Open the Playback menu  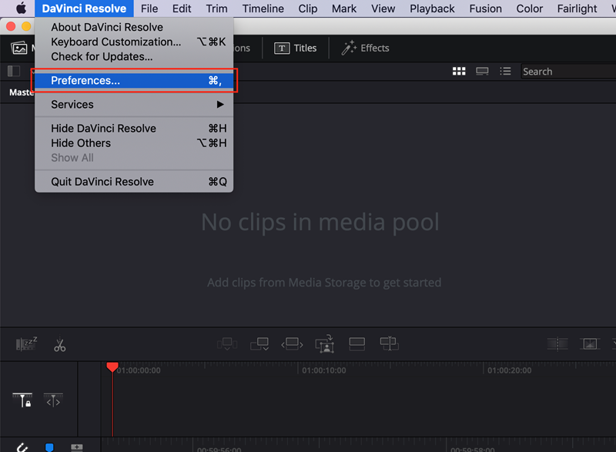coord(432,8)
